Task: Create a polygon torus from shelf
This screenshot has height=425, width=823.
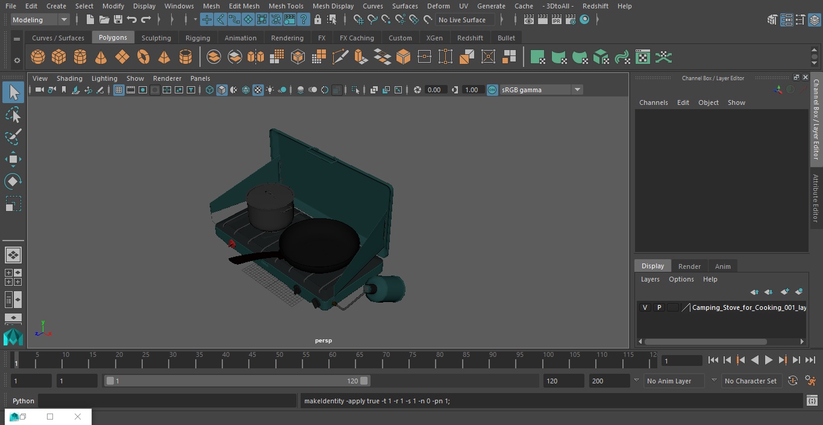Action: coord(143,57)
